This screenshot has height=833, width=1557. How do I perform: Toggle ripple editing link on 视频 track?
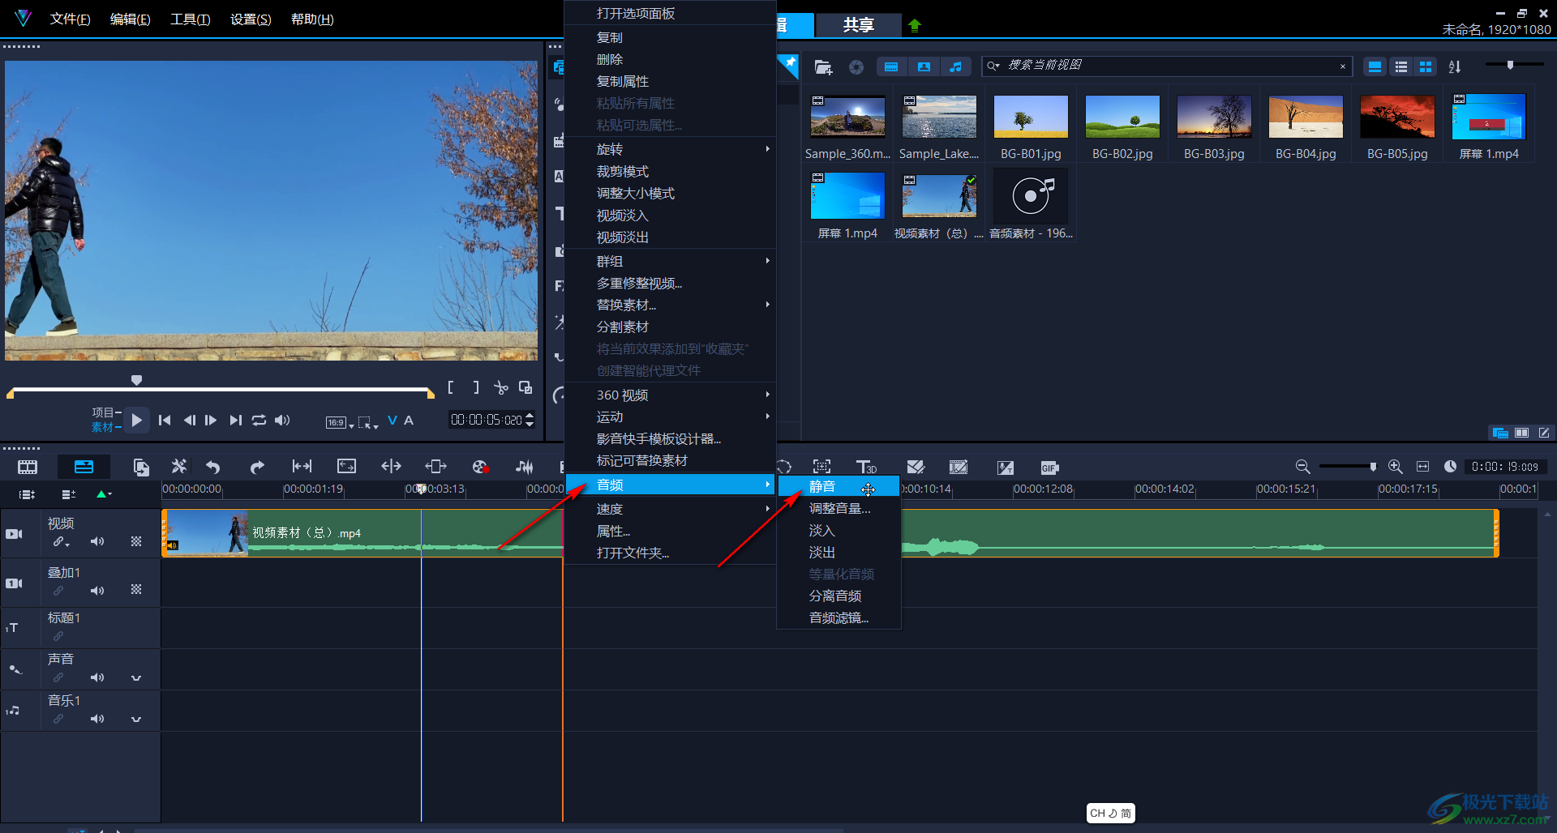click(x=60, y=541)
